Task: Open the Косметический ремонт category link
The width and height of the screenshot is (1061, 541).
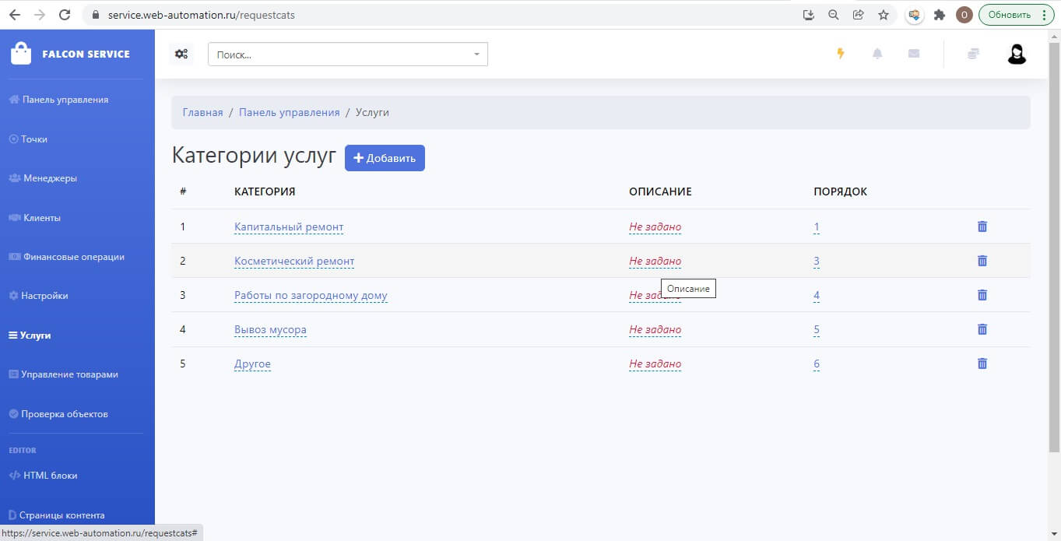Action: click(x=294, y=262)
